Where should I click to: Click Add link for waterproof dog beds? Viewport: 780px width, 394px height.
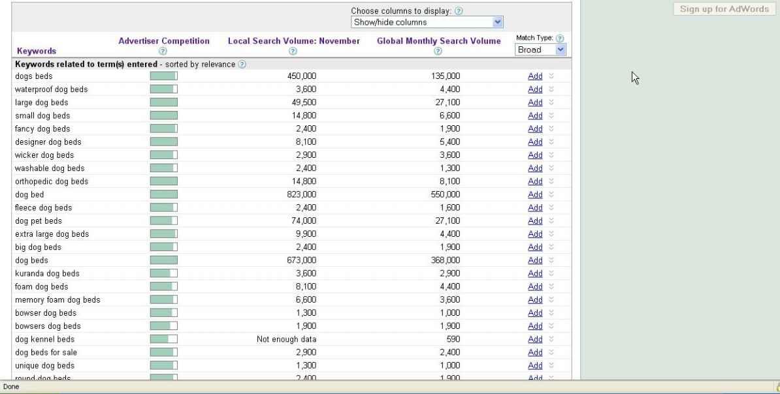[535, 89]
